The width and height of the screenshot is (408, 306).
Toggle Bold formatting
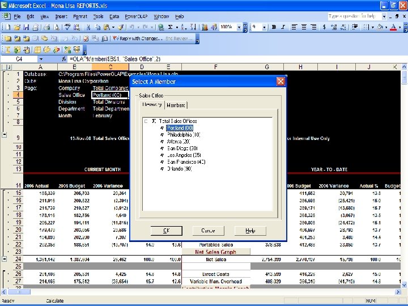(274, 27)
